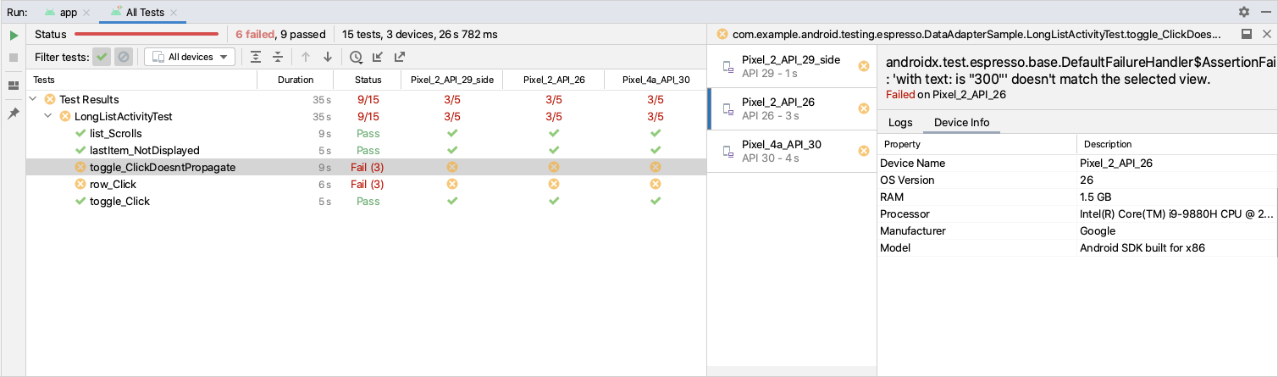This screenshot has height=377, width=1278.
Task: Click the Stop button in left gutter
Action: [x=14, y=58]
